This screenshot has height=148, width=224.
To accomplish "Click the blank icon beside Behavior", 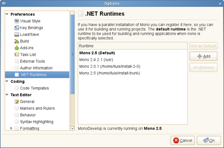I will 17,115.
